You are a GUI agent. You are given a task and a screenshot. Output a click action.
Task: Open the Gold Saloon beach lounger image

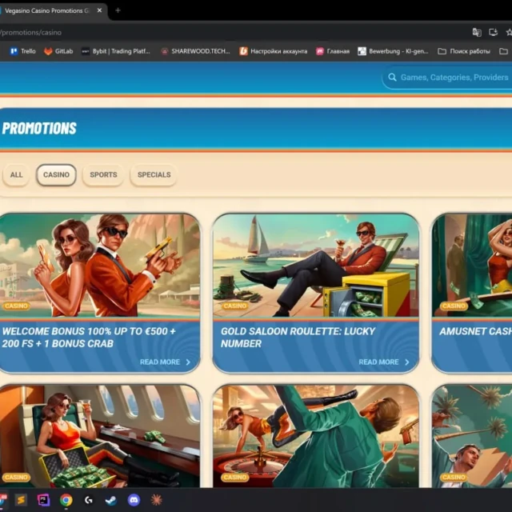316,265
